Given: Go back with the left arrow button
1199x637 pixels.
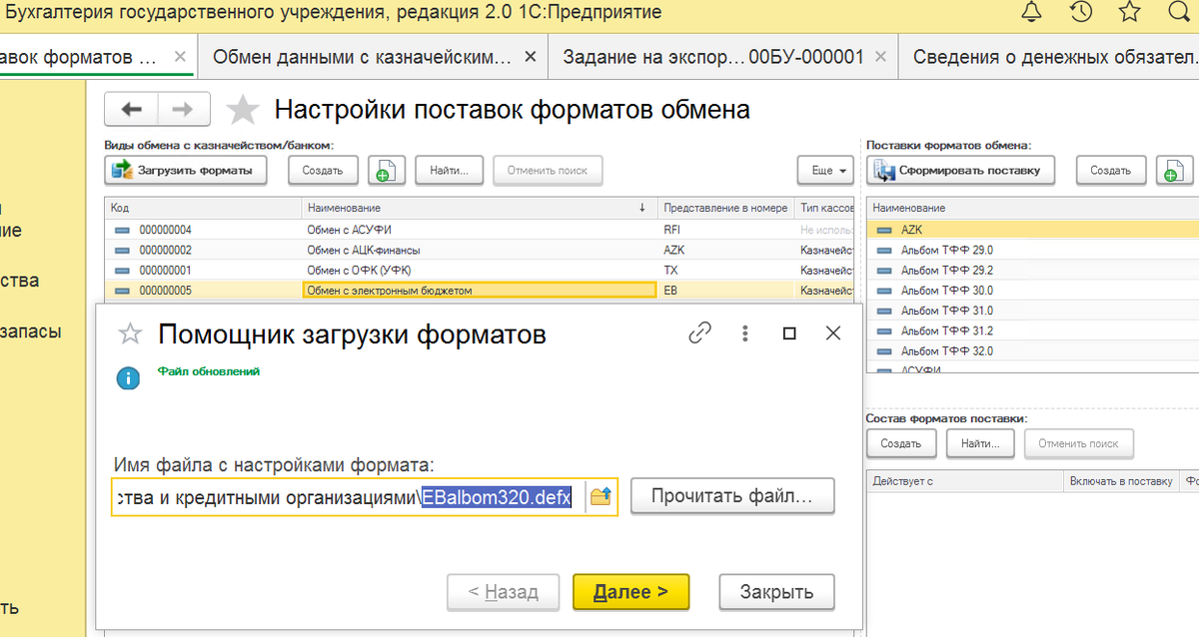Looking at the screenshot, I should (x=131, y=110).
